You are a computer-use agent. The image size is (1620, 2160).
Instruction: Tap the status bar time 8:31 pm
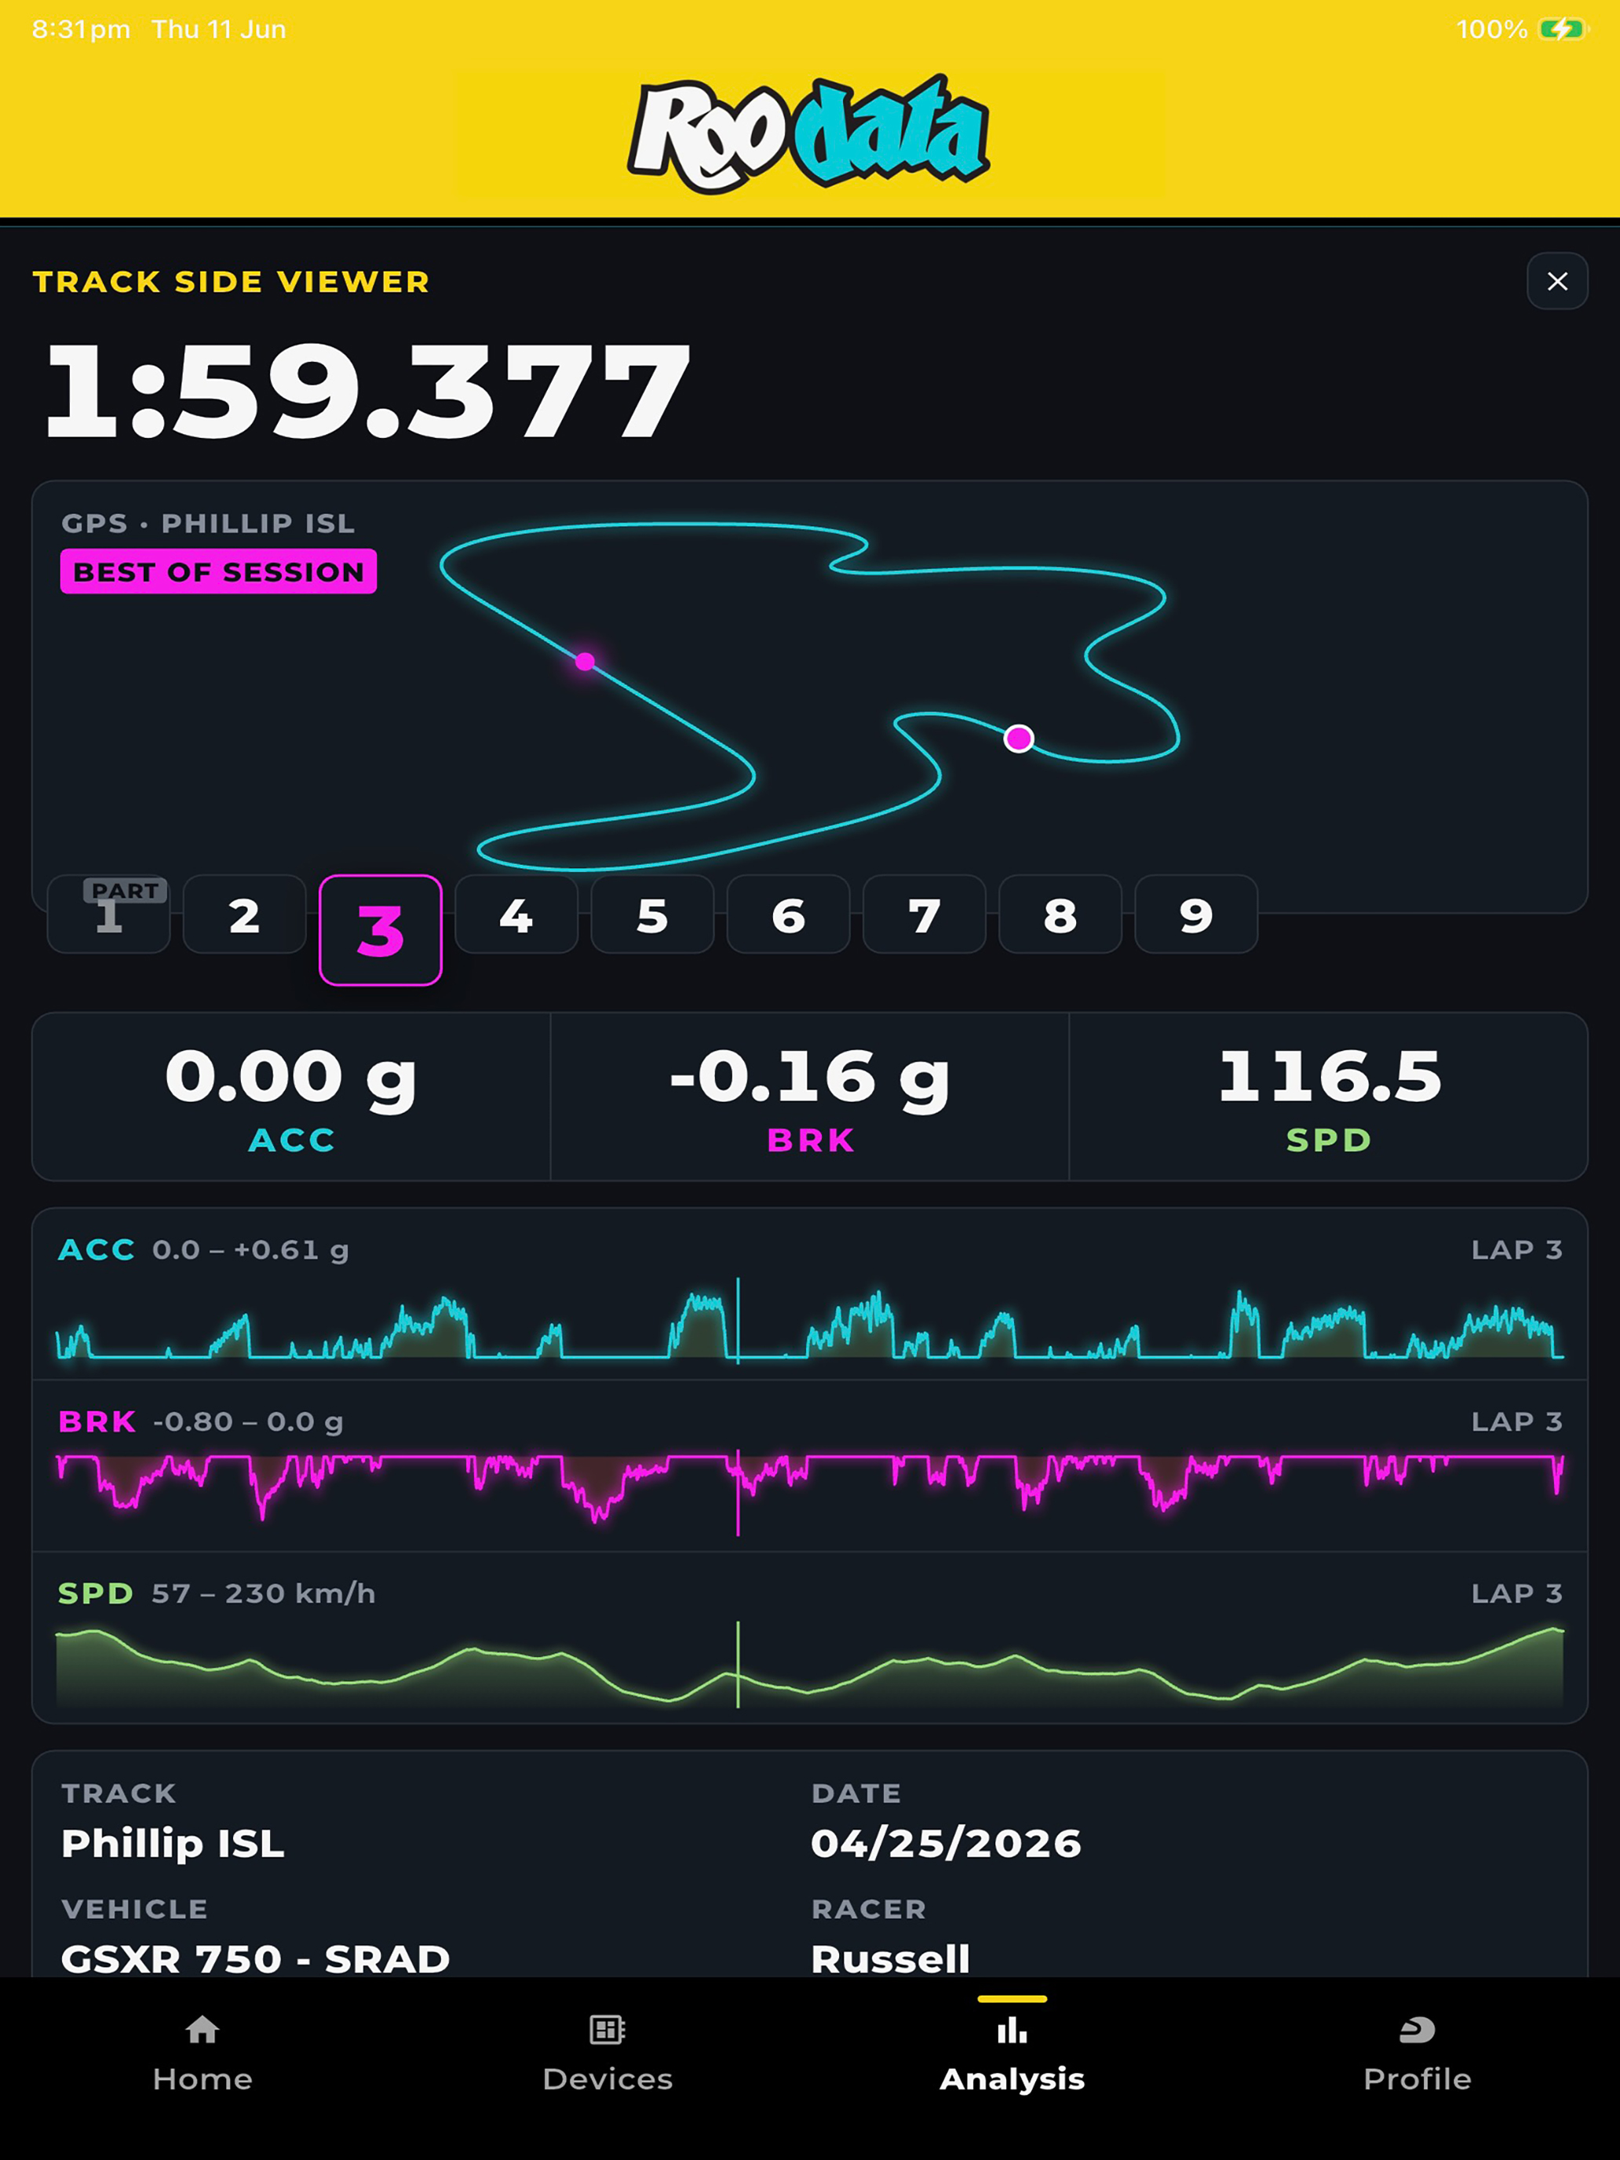pos(81,29)
